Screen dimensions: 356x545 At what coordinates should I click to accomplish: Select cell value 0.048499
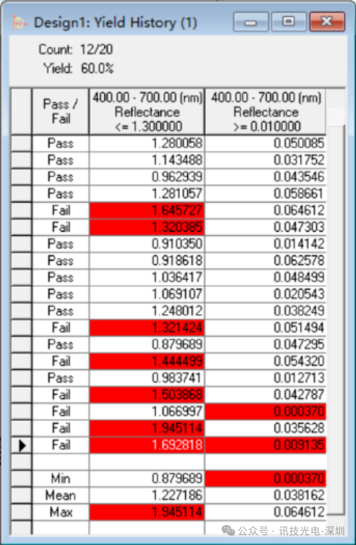click(266, 277)
